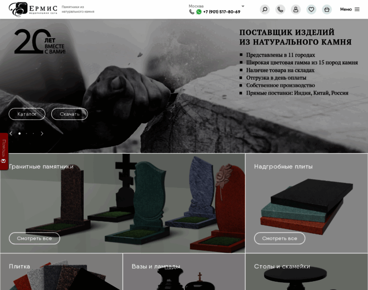Open Гранитные памятники category title
The height and width of the screenshot is (290, 368).
pos(41,167)
